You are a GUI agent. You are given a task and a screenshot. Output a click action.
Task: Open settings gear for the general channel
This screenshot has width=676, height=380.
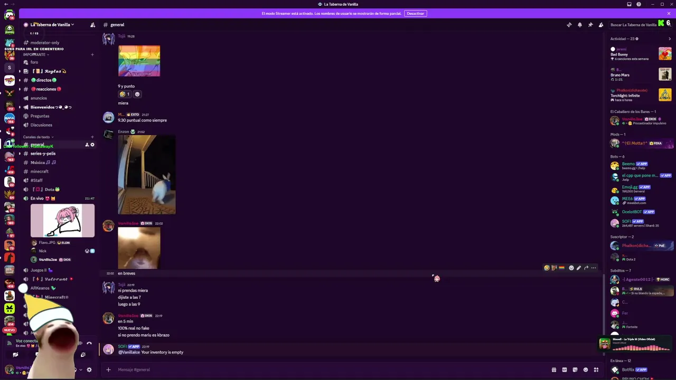[92, 145]
